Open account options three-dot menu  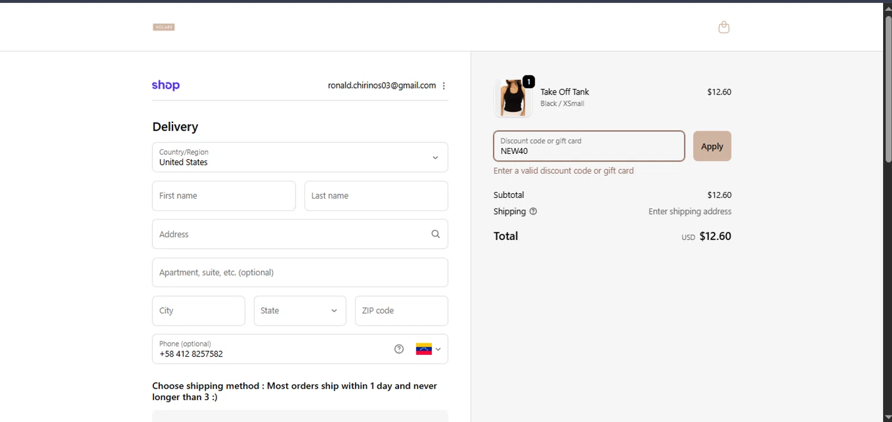[x=444, y=86]
